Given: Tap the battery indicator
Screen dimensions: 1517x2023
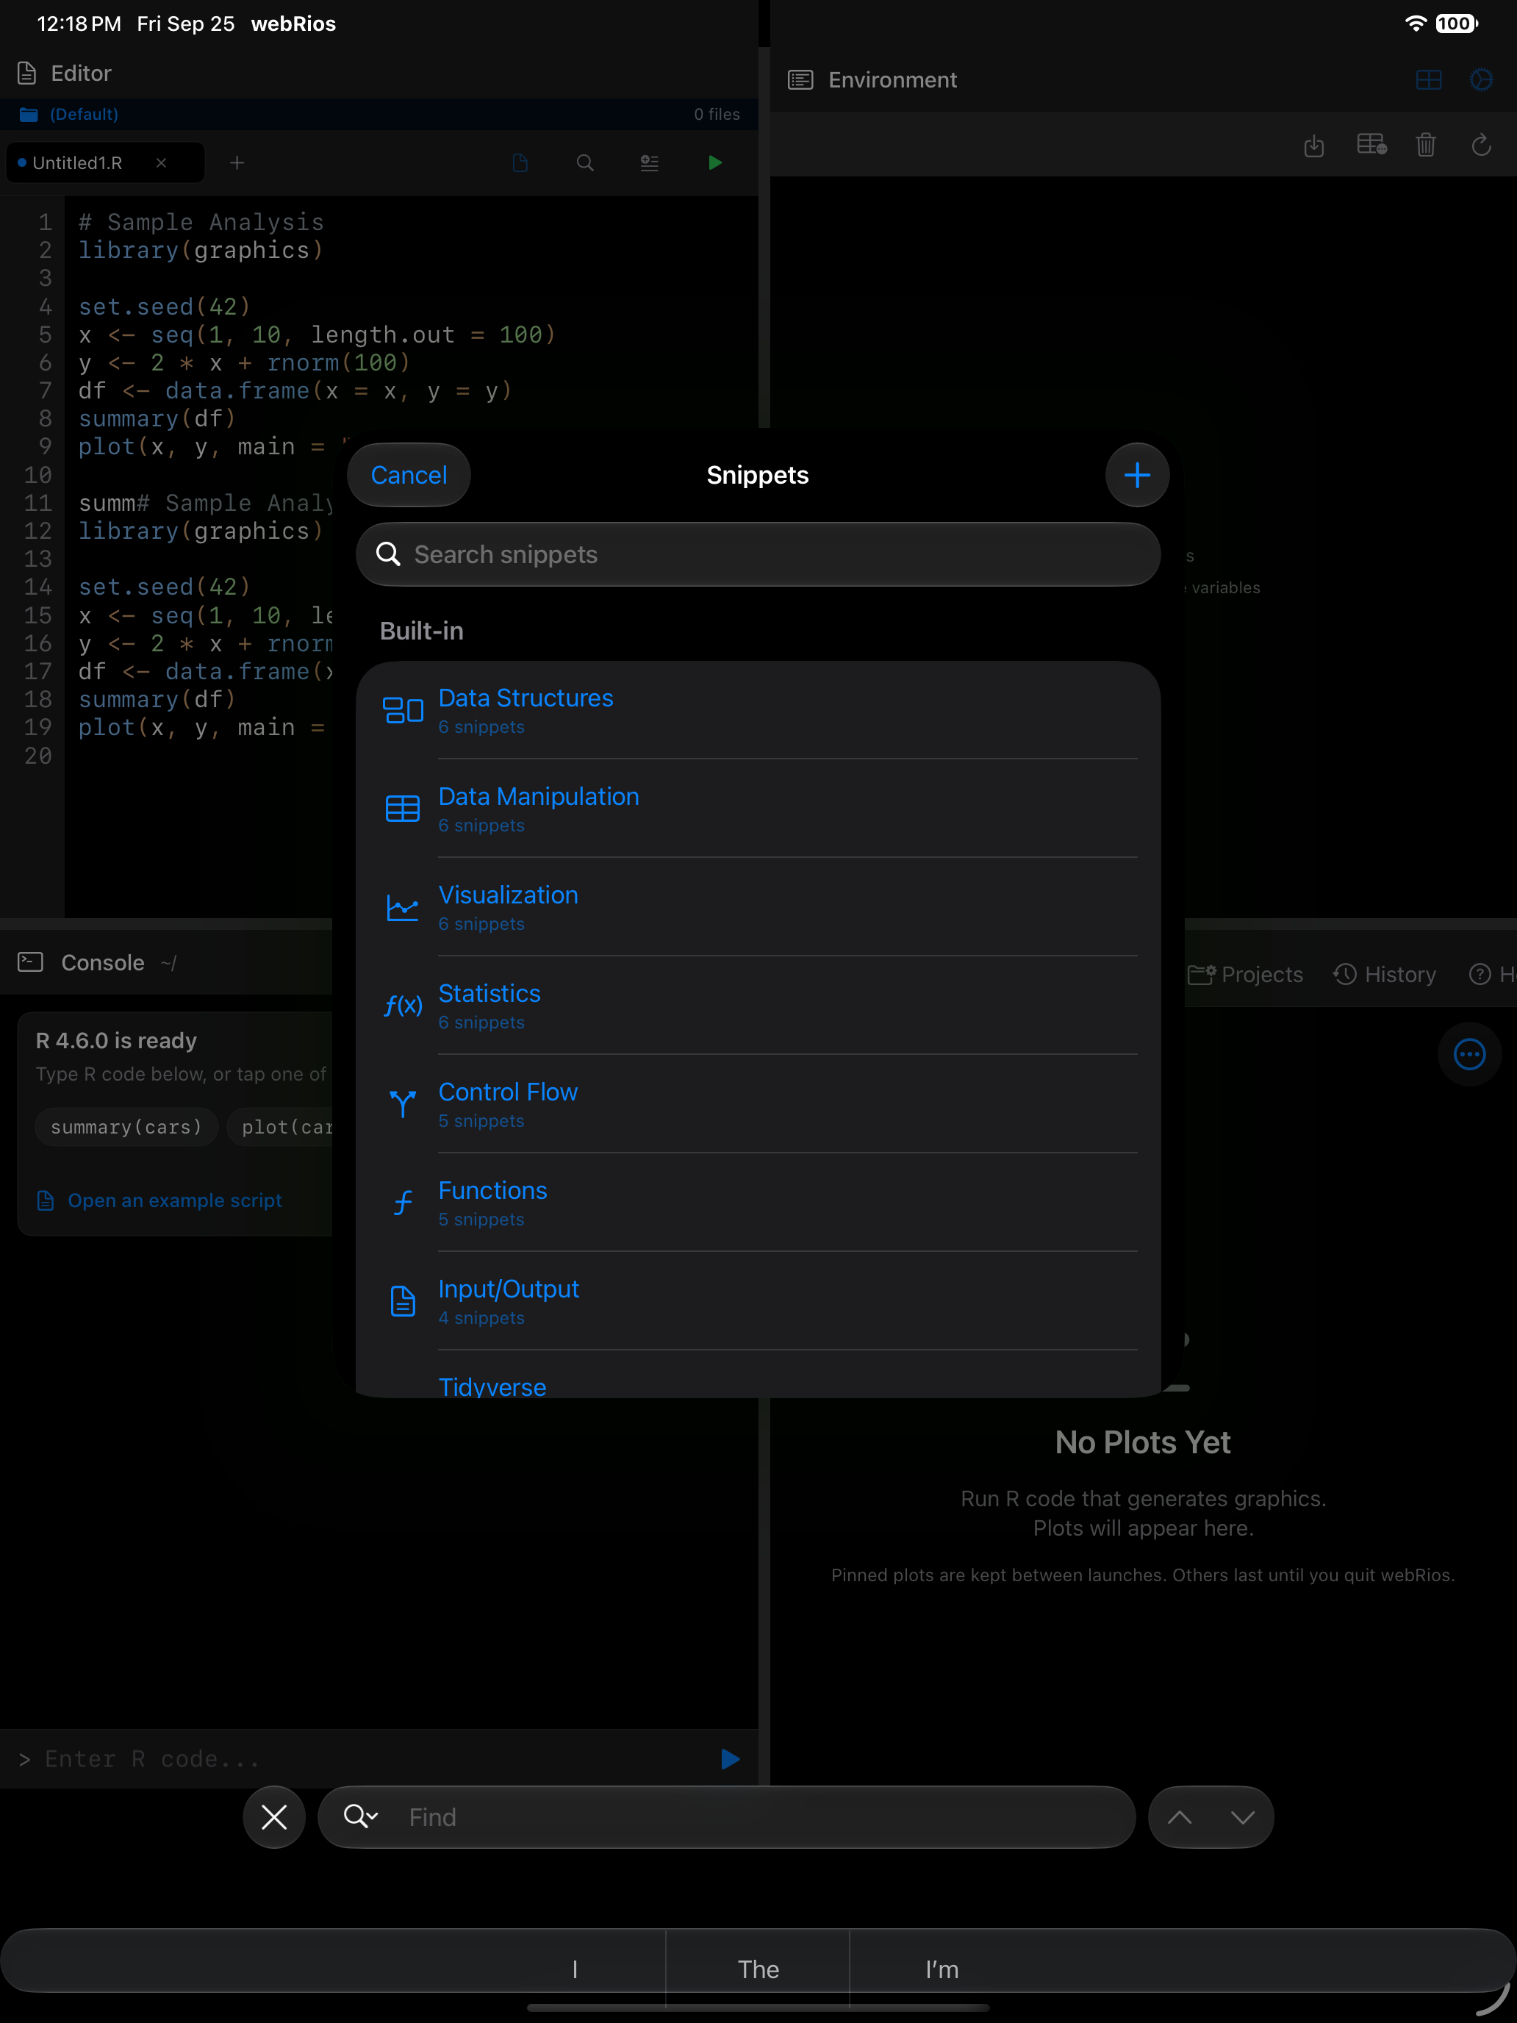Looking at the screenshot, I should point(1456,24).
